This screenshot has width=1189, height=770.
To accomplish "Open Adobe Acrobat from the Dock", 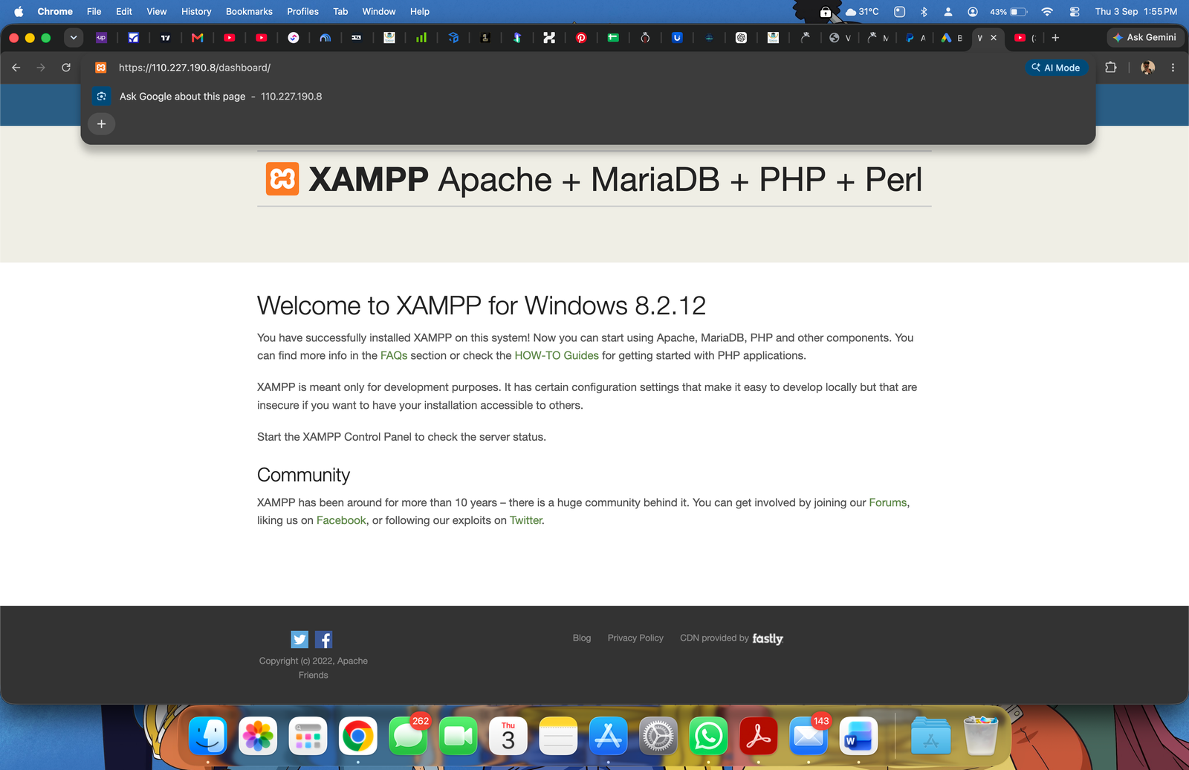I will click(x=758, y=737).
